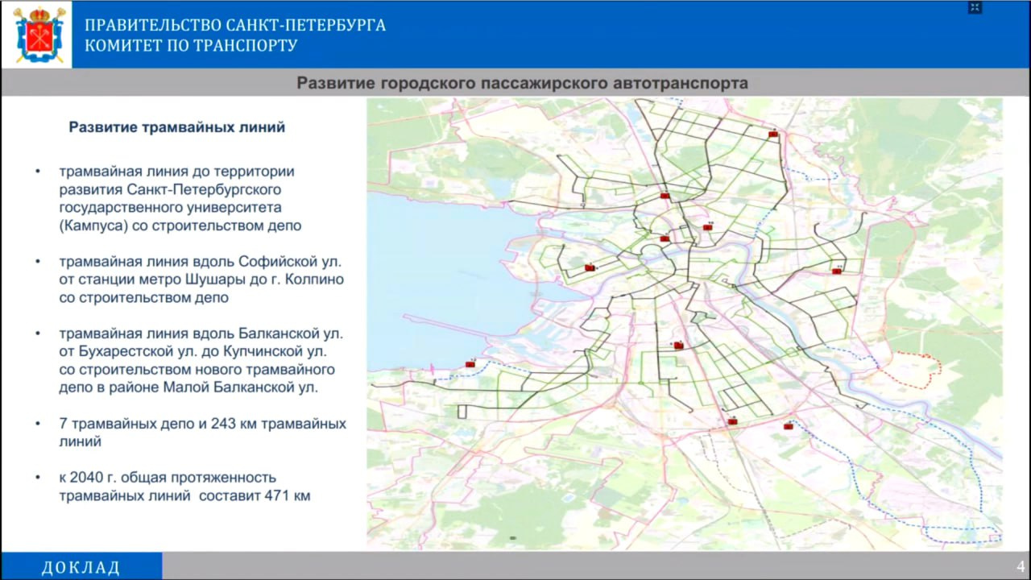Click the '7 трамвайных депо и 243 км' bullet
Image resolution: width=1031 pixels, height=580 pixels.
[x=201, y=433]
